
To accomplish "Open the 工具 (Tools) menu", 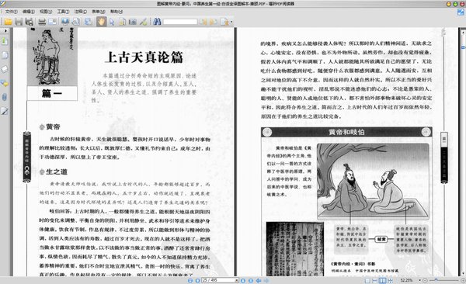I will pyautogui.click(x=63, y=12).
